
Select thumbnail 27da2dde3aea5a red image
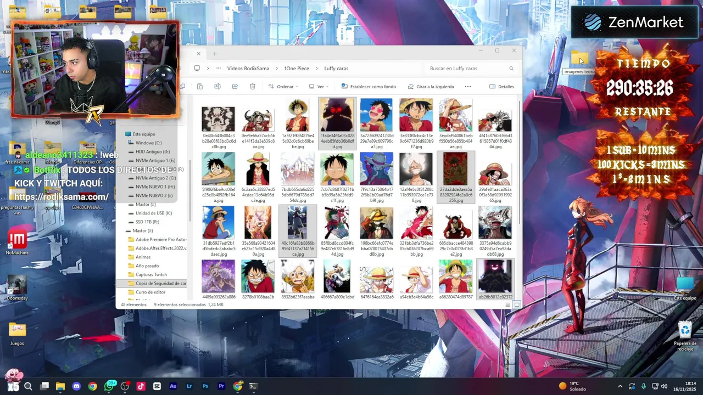point(455,178)
